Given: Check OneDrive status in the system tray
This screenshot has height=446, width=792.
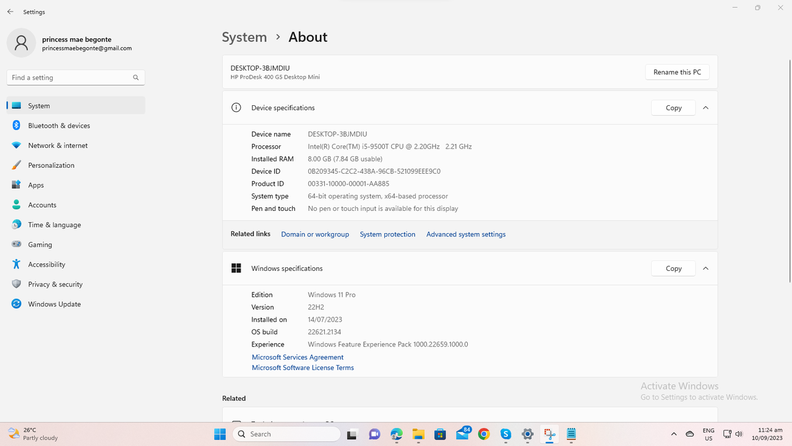Looking at the screenshot, I should coord(689,434).
